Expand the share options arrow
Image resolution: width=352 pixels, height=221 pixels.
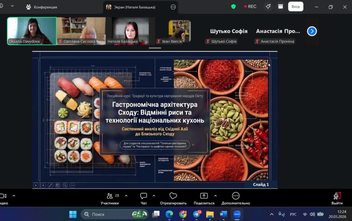coord(216,196)
